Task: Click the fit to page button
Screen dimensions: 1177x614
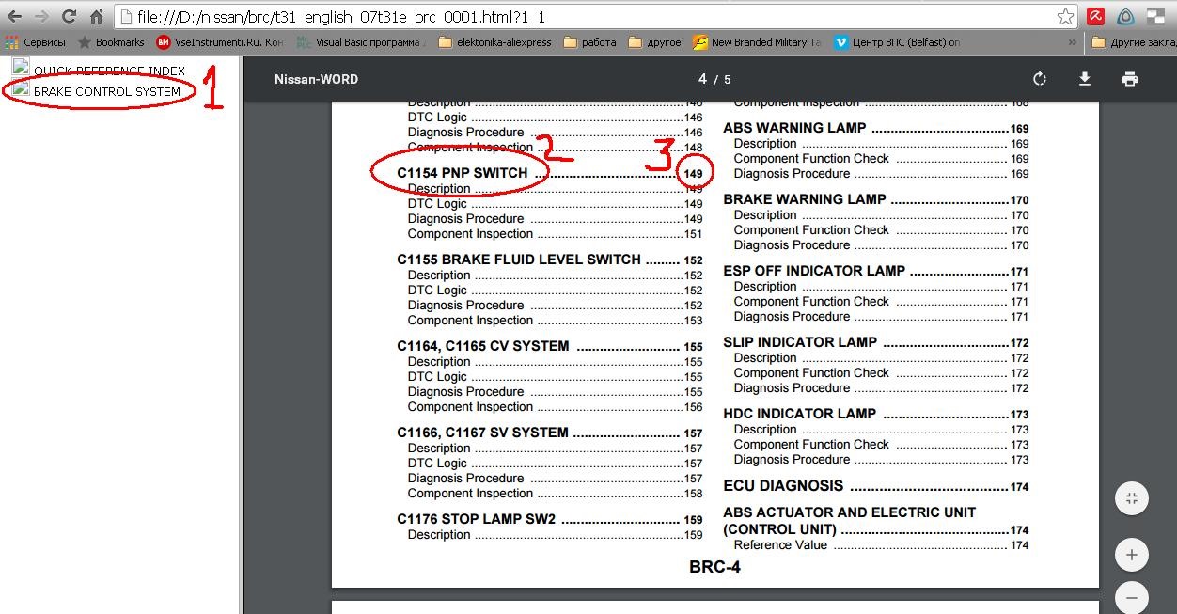Action: pyautogui.click(x=1132, y=498)
